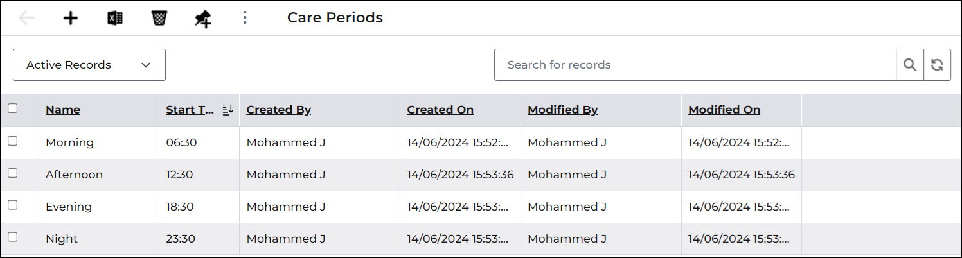Image resolution: width=962 pixels, height=258 pixels.
Task: Open the Active Records view dropdown
Action: (x=89, y=65)
